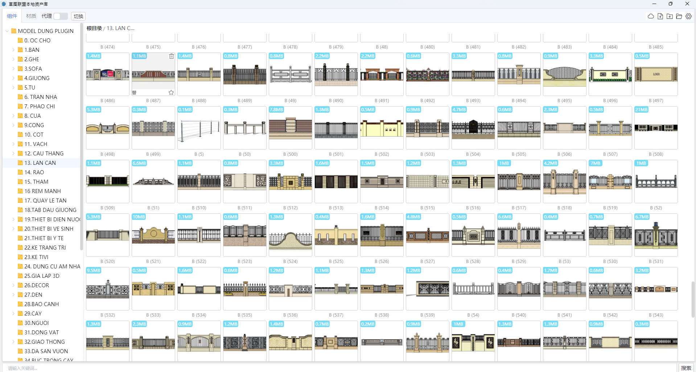Click the 切换 button
Image resolution: width=696 pixels, height=372 pixels.
78,16
